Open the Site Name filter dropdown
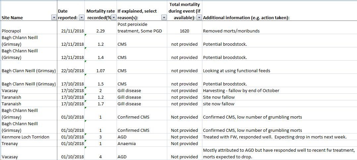The image size is (357, 160). 54,18
